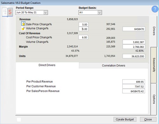Viewport: 159px width, 124px height.
Task: Toggle the Volume Change% unlocked padlock icon
Action: [23, 28]
